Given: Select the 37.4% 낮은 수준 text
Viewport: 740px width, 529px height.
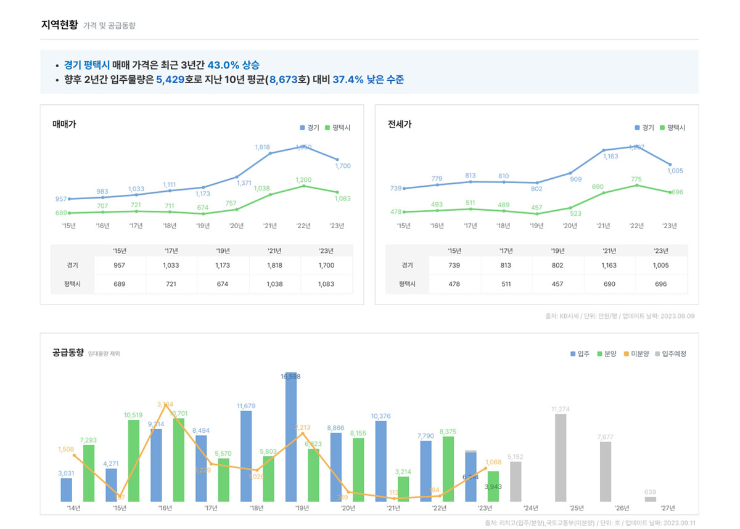Looking at the screenshot, I should (x=368, y=80).
